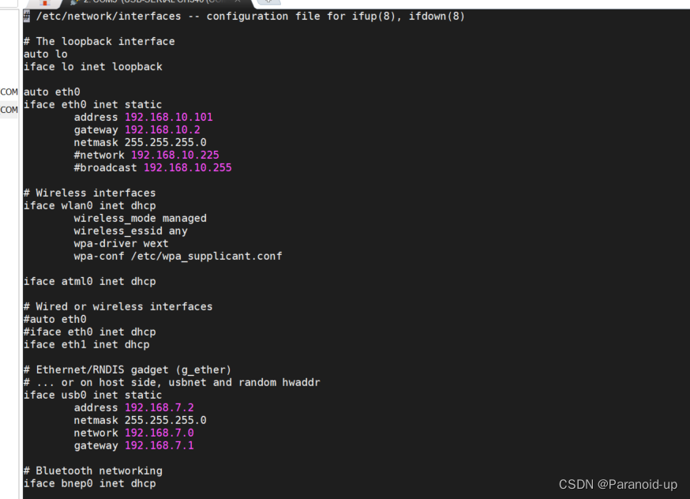
Task: Click the wpa-driver wext line
Action: pyautogui.click(x=121, y=243)
